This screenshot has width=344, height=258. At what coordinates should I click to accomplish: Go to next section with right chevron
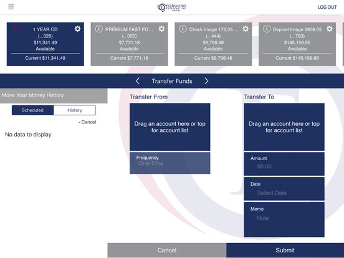coord(206,81)
